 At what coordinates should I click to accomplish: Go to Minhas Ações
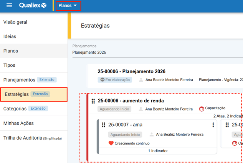click(18, 123)
